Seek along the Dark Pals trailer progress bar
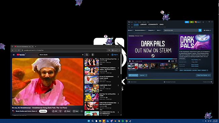The image size is (219, 123). tap(153, 59)
